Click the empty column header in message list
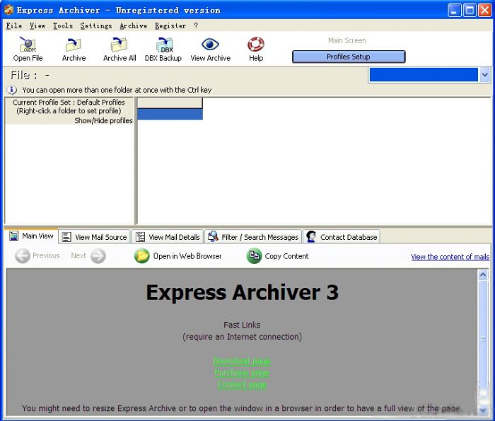This screenshot has width=495, height=421. click(x=170, y=103)
